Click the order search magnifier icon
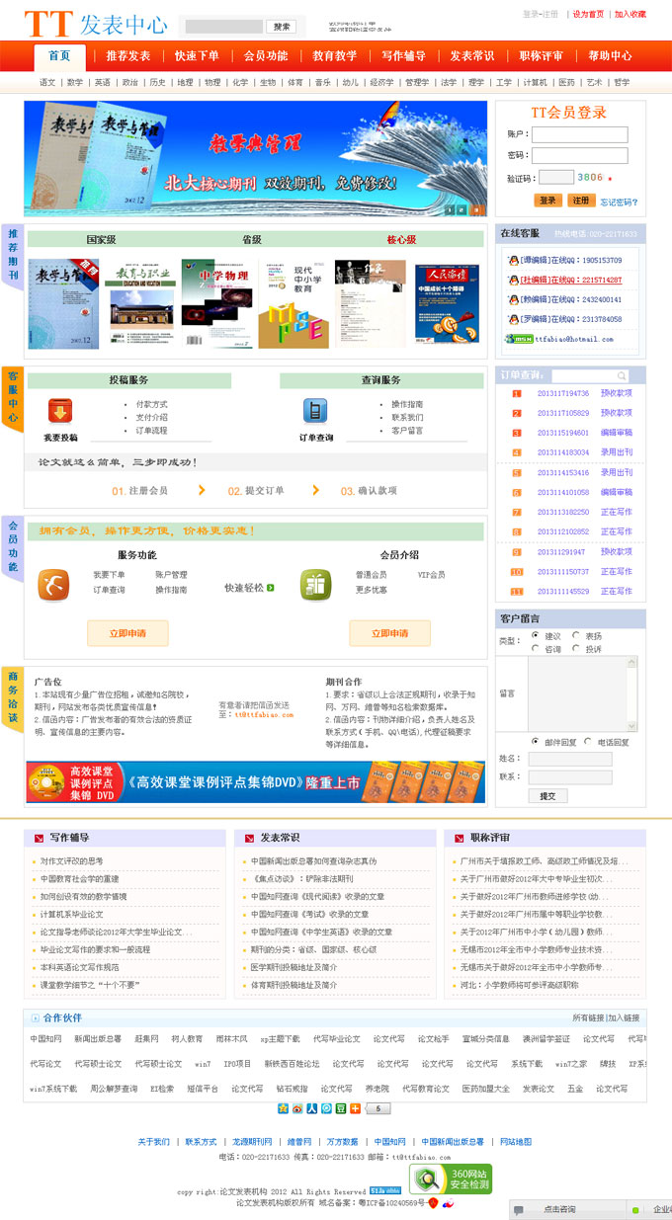 pyautogui.click(x=621, y=376)
